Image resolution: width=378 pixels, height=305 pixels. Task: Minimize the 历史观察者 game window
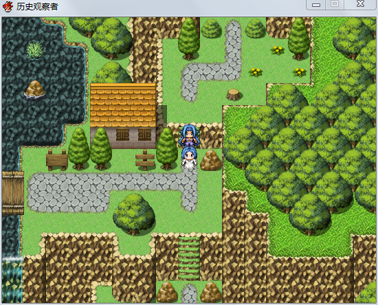coord(316,5)
